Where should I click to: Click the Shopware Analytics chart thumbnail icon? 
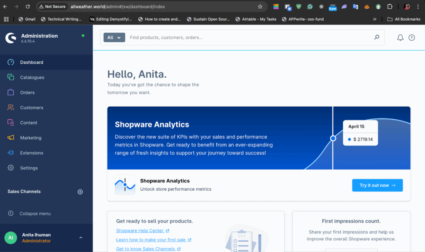click(x=125, y=185)
